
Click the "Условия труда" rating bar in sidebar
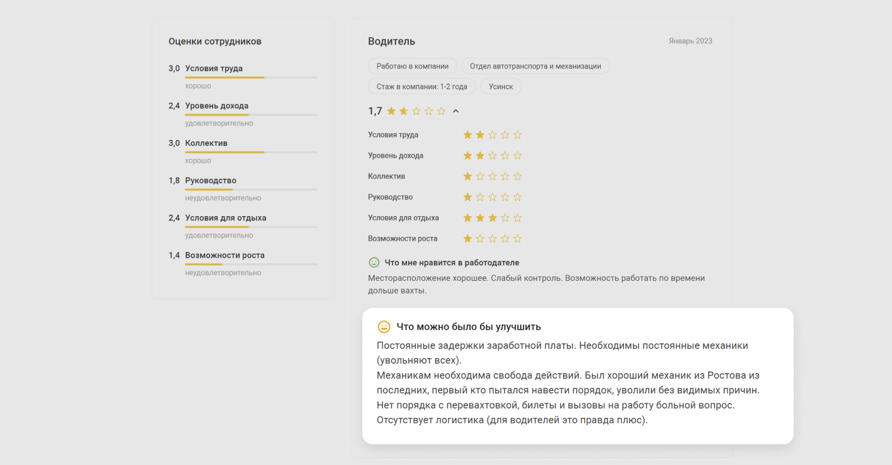pyautogui.click(x=251, y=77)
